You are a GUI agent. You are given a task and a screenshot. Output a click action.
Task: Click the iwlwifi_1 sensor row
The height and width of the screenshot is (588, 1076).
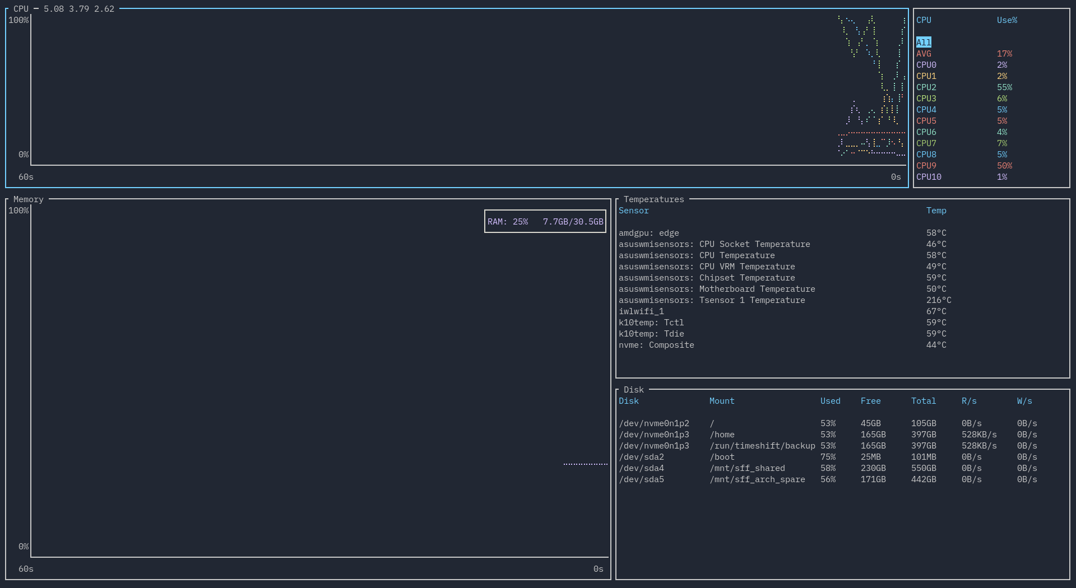[x=641, y=311]
